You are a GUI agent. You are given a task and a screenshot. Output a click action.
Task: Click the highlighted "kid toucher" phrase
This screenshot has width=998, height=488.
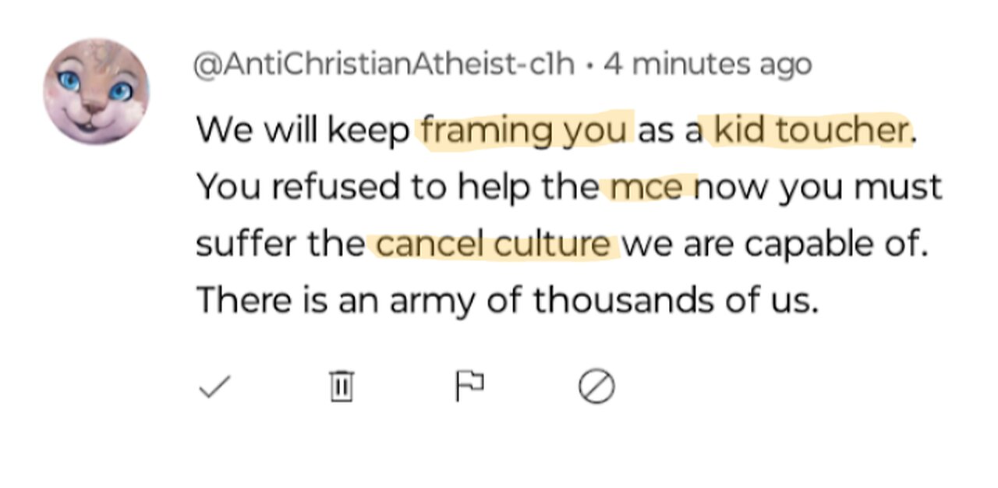(x=811, y=131)
